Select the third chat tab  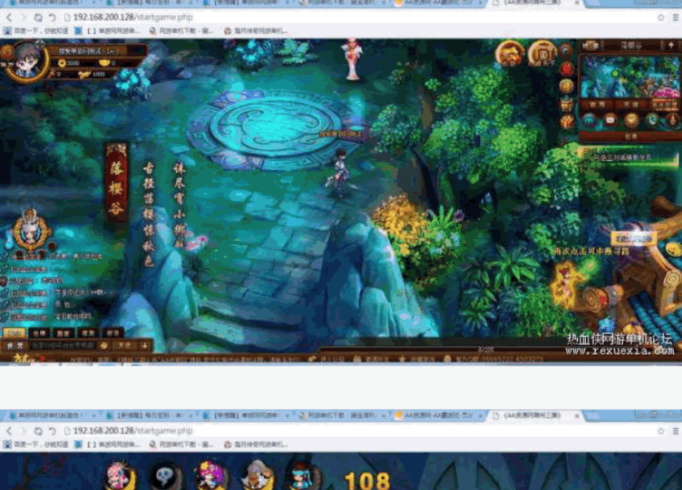64,333
